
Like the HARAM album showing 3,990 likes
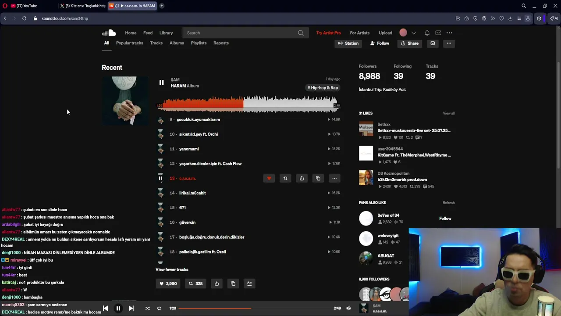(x=168, y=284)
